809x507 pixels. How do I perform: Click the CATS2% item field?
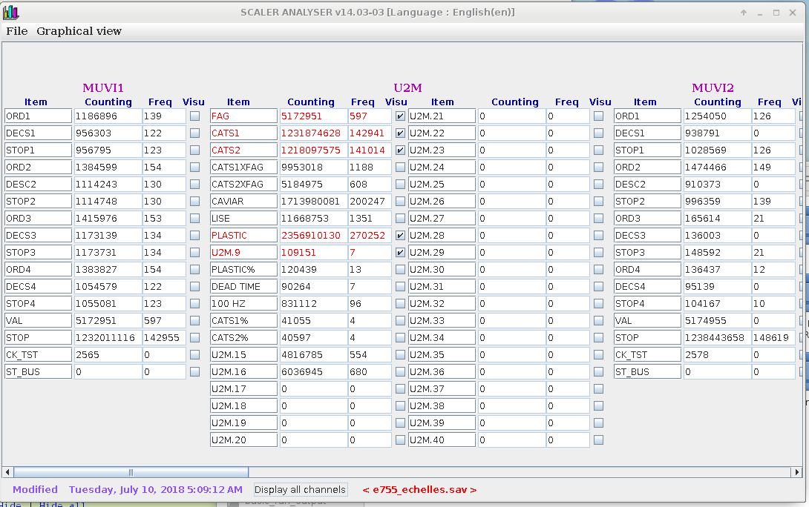tap(243, 338)
